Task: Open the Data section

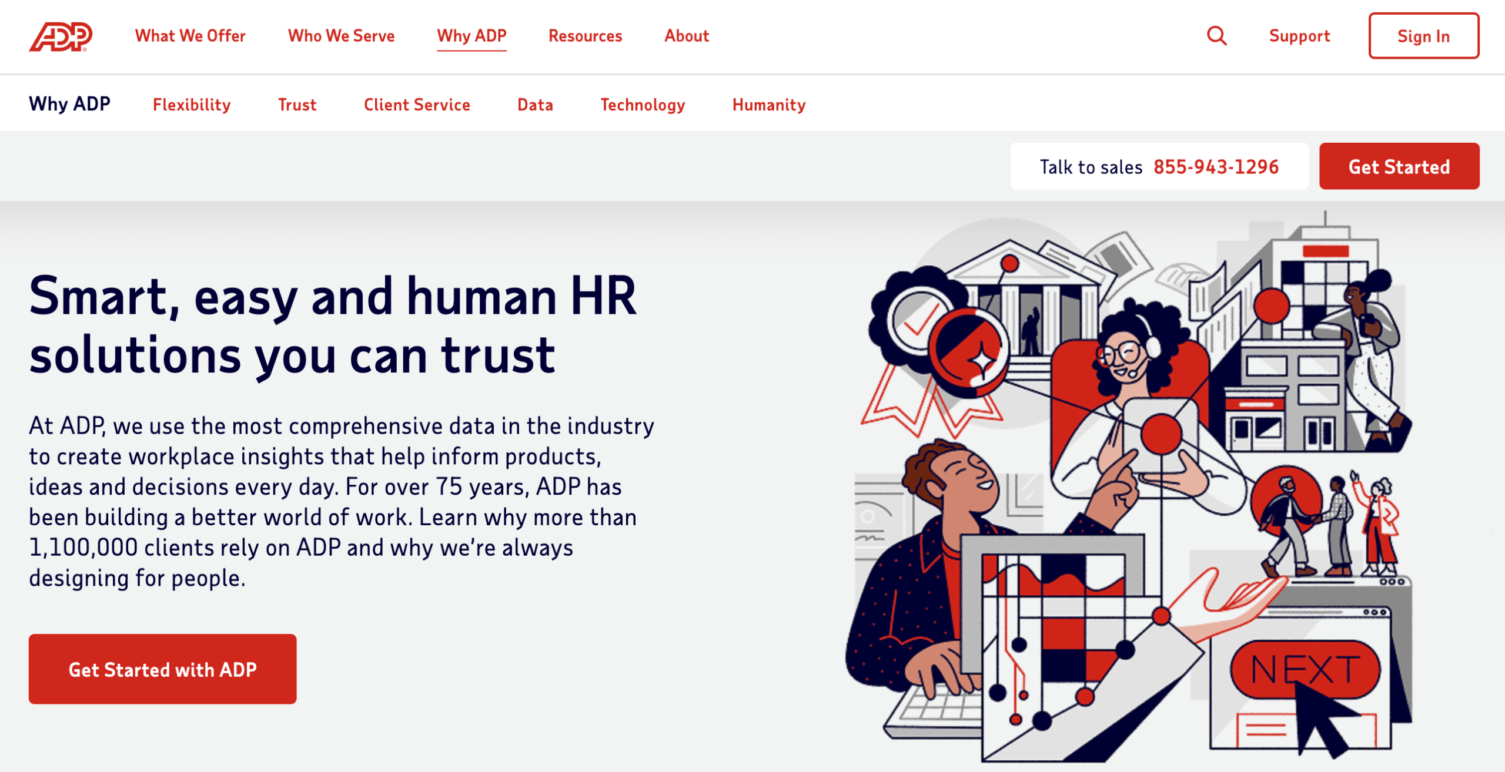Action: 535,105
